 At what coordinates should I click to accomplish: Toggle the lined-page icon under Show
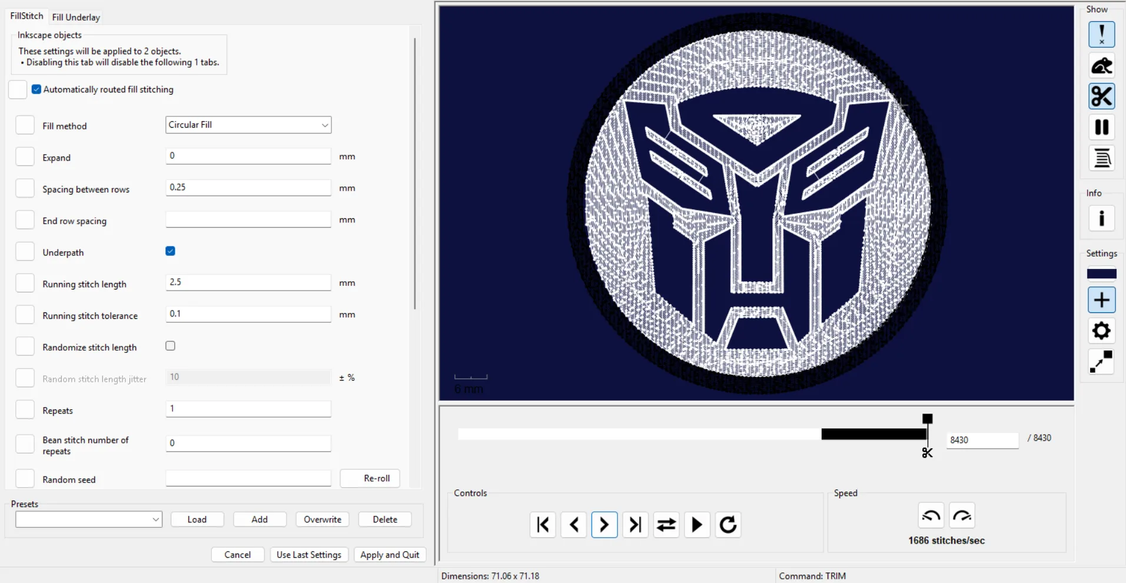1101,158
